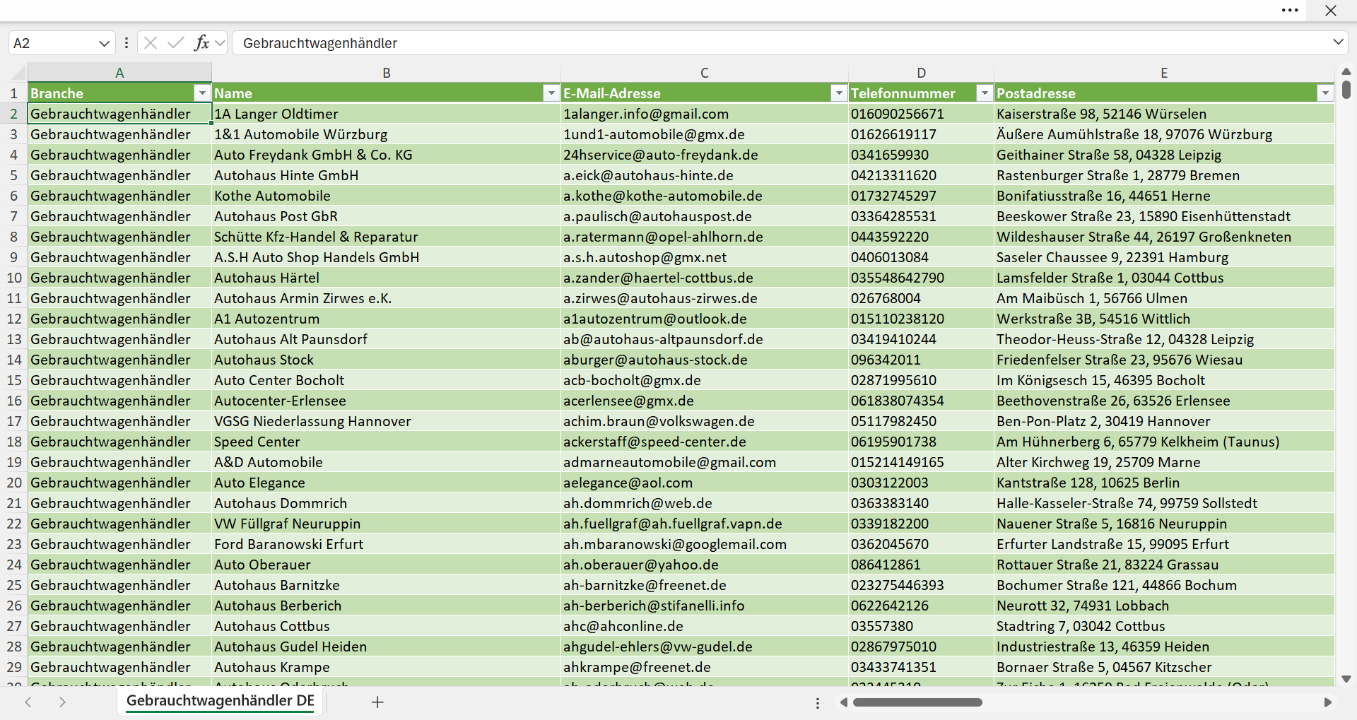The width and height of the screenshot is (1357, 720).
Task: Select email achim.braun@volkswagen.de
Action: coord(705,421)
